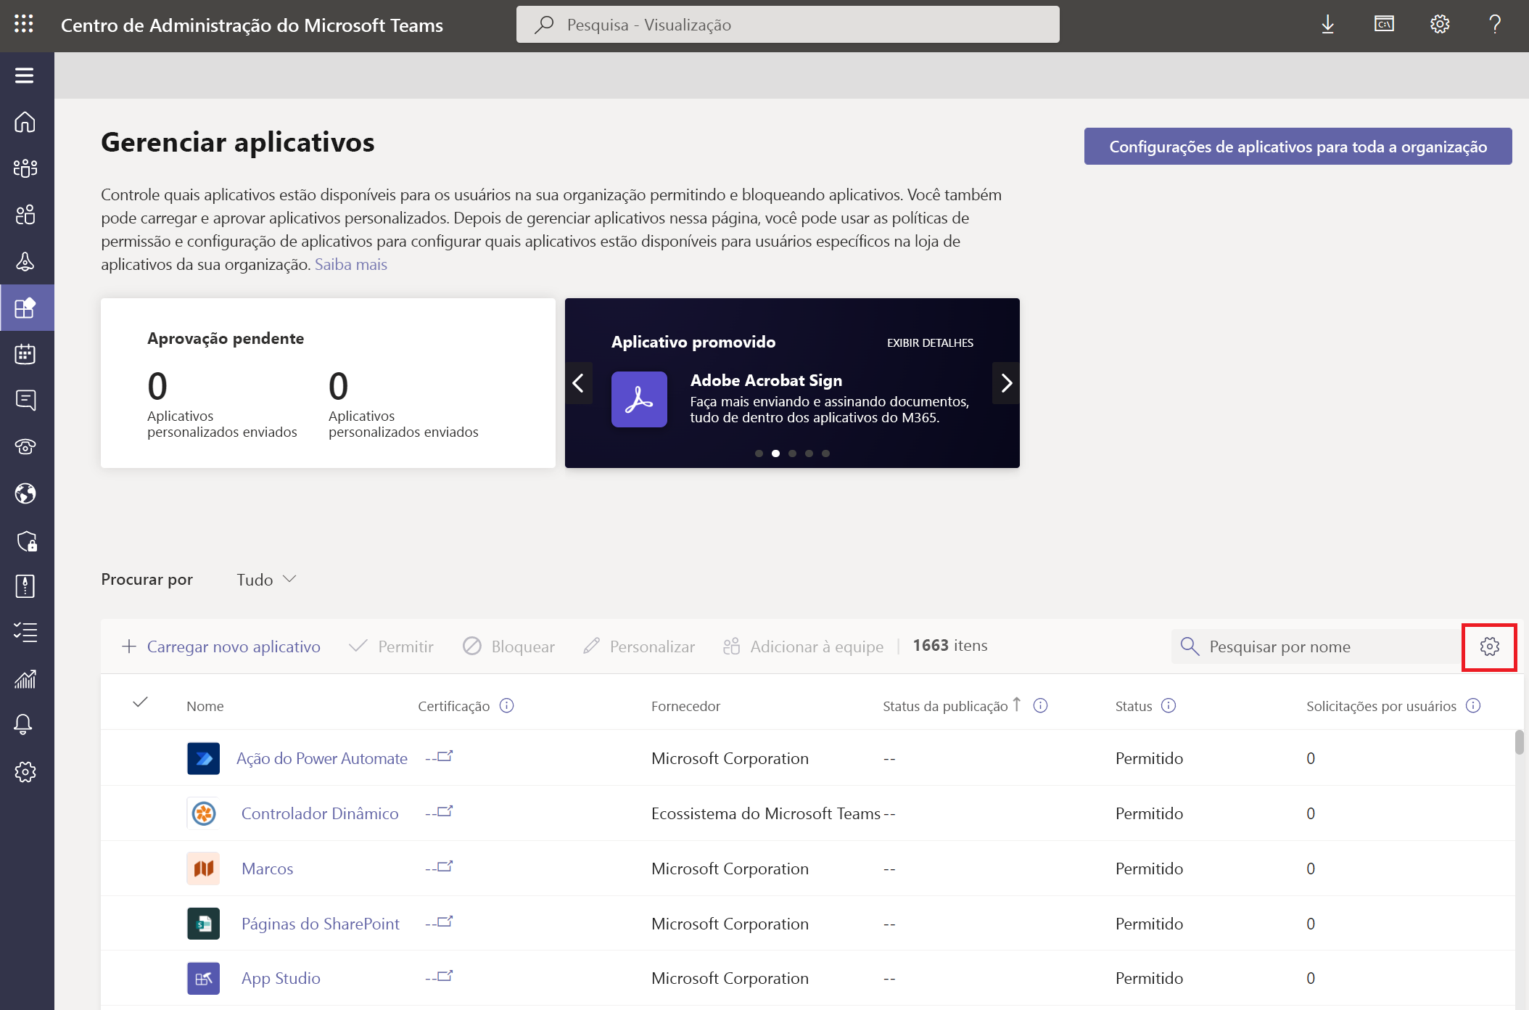Select the last carousel pagination dot
The height and width of the screenshot is (1010, 1529).
[x=825, y=453]
